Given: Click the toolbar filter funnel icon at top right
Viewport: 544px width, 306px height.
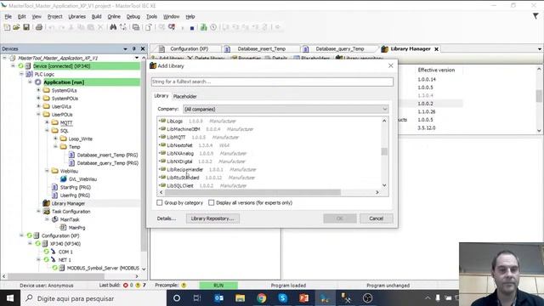Looking at the screenshot, I should [x=535, y=16].
